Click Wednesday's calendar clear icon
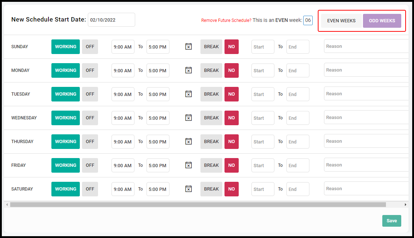Screen dimensions: 414x238 tap(188, 118)
